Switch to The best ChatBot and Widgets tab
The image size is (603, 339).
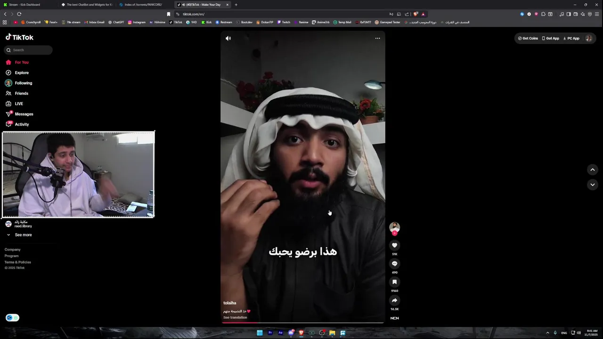point(87,5)
